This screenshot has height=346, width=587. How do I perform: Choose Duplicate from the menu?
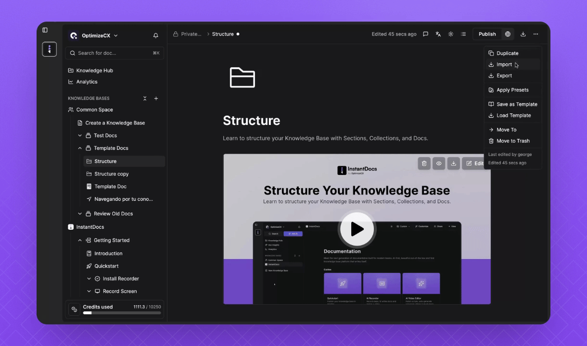click(x=513, y=53)
